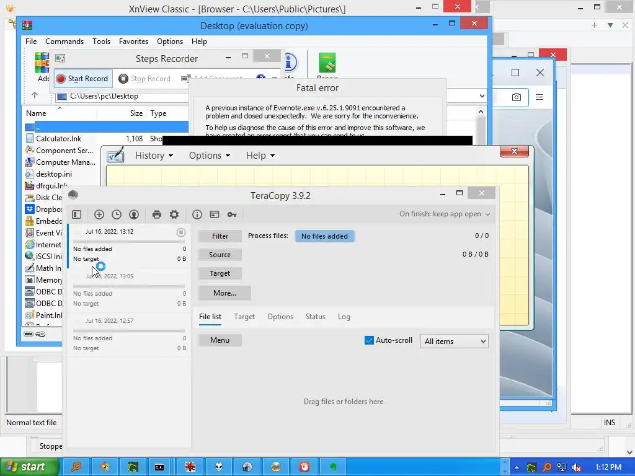Image resolution: width=635 pixels, height=476 pixels.
Task: Switch to the Log tab
Action: pyautogui.click(x=344, y=317)
